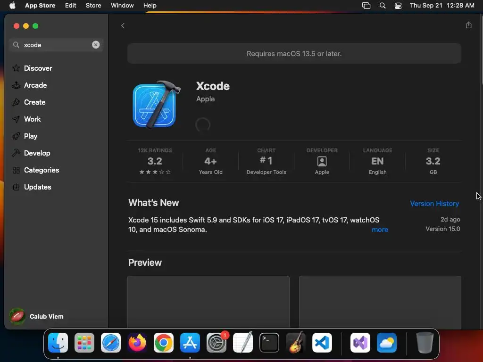Screen dimensions: 483x362
Task: Go back with the left chevron
Action: (x=123, y=25)
